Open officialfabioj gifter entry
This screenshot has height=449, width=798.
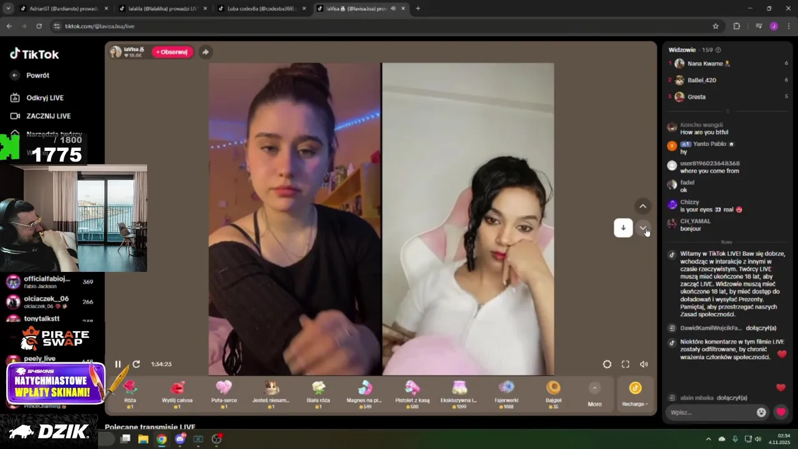pyautogui.click(x=50, y=282)
